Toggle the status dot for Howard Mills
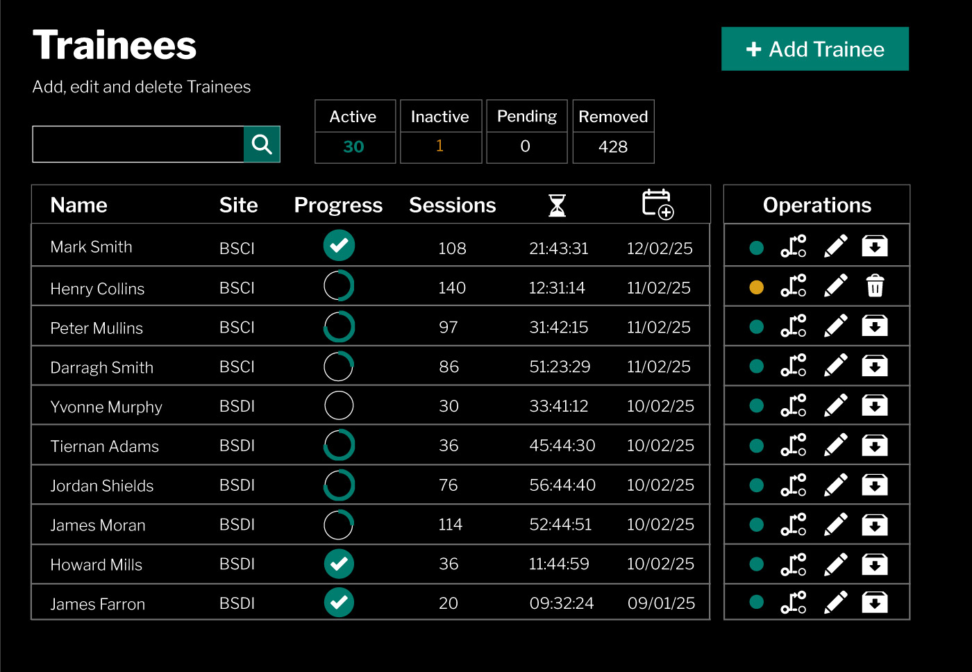Viewport: 972px width, 672px height. (756, 564)
